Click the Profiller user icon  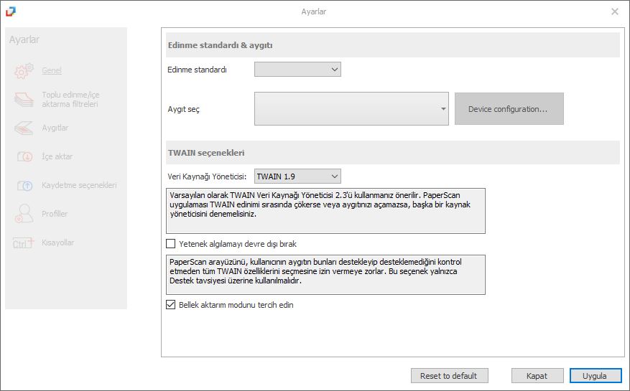pyautogui.click(x=24, y=214)
